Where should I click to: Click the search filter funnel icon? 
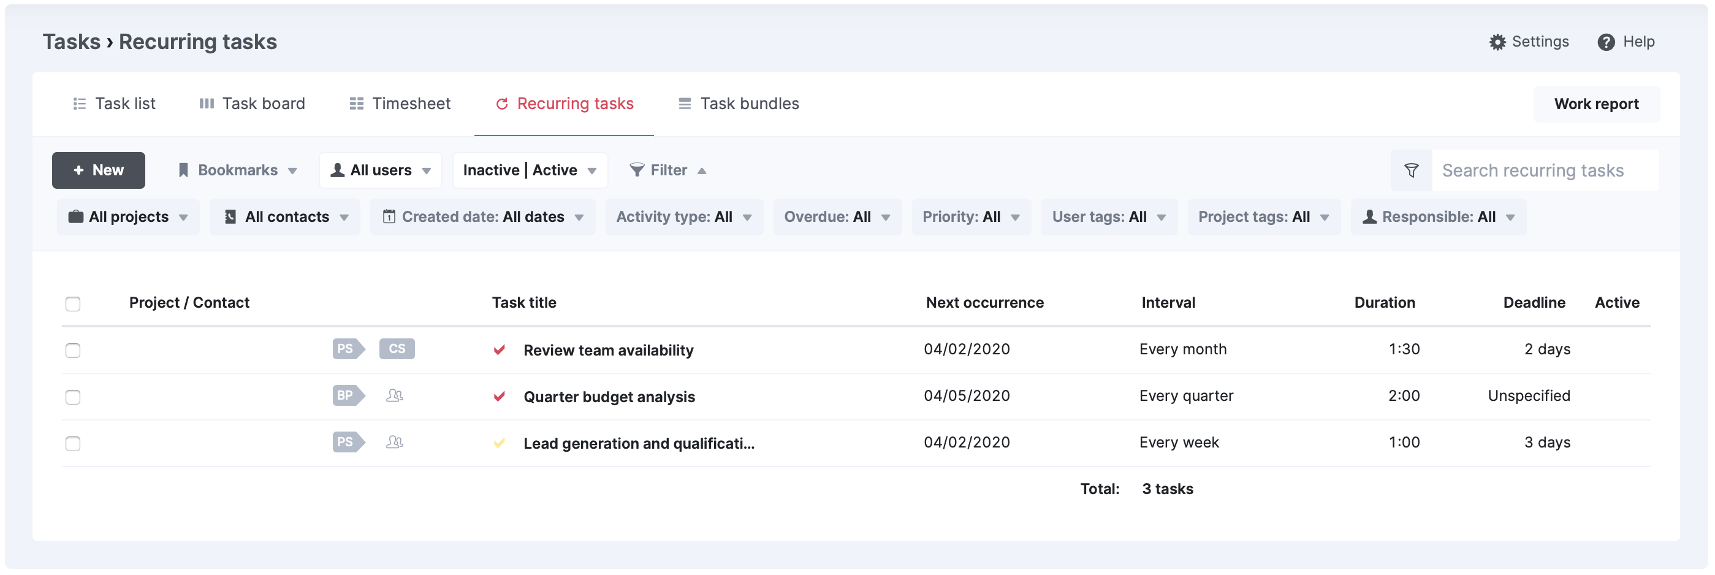(x=1411, y=170)
